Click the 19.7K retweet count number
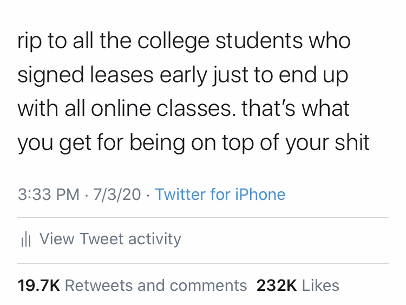406x305 pixels. click(x=38, y=285)
